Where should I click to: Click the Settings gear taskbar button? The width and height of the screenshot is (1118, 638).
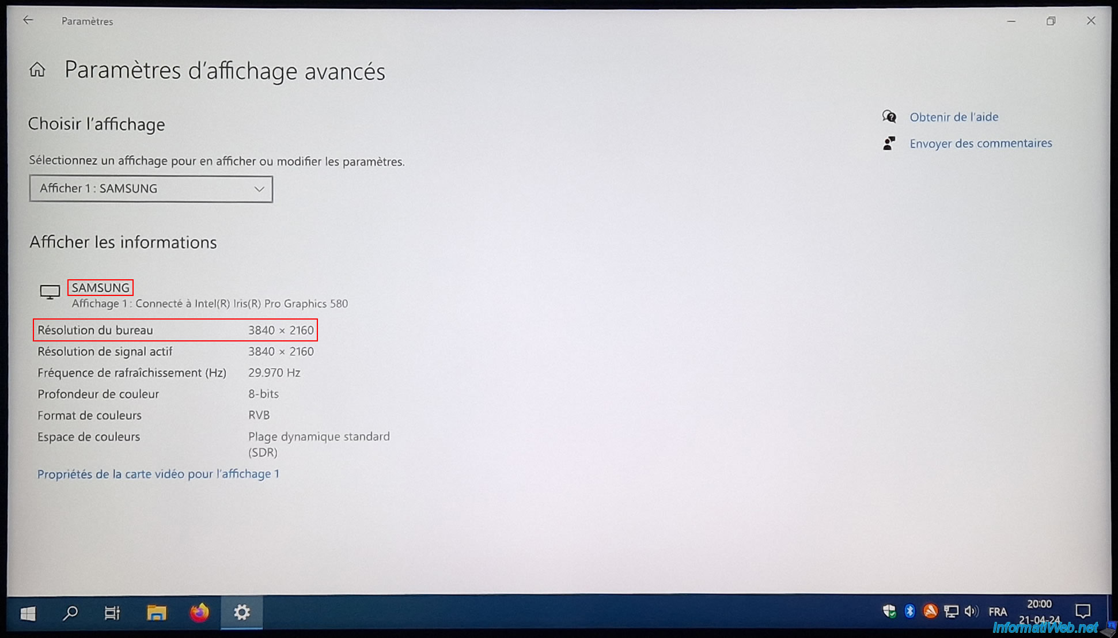click(x=242, y=613)
